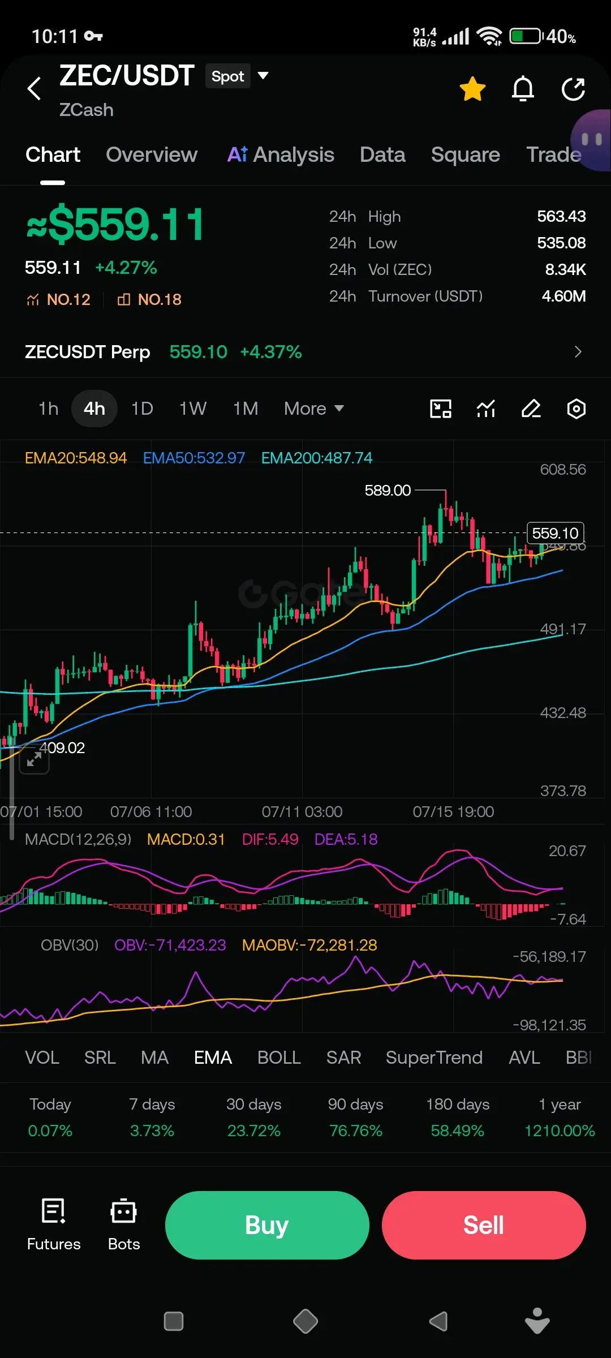
Task: Open the Bots shortcut icon
Action: [x=124, y=1225]
